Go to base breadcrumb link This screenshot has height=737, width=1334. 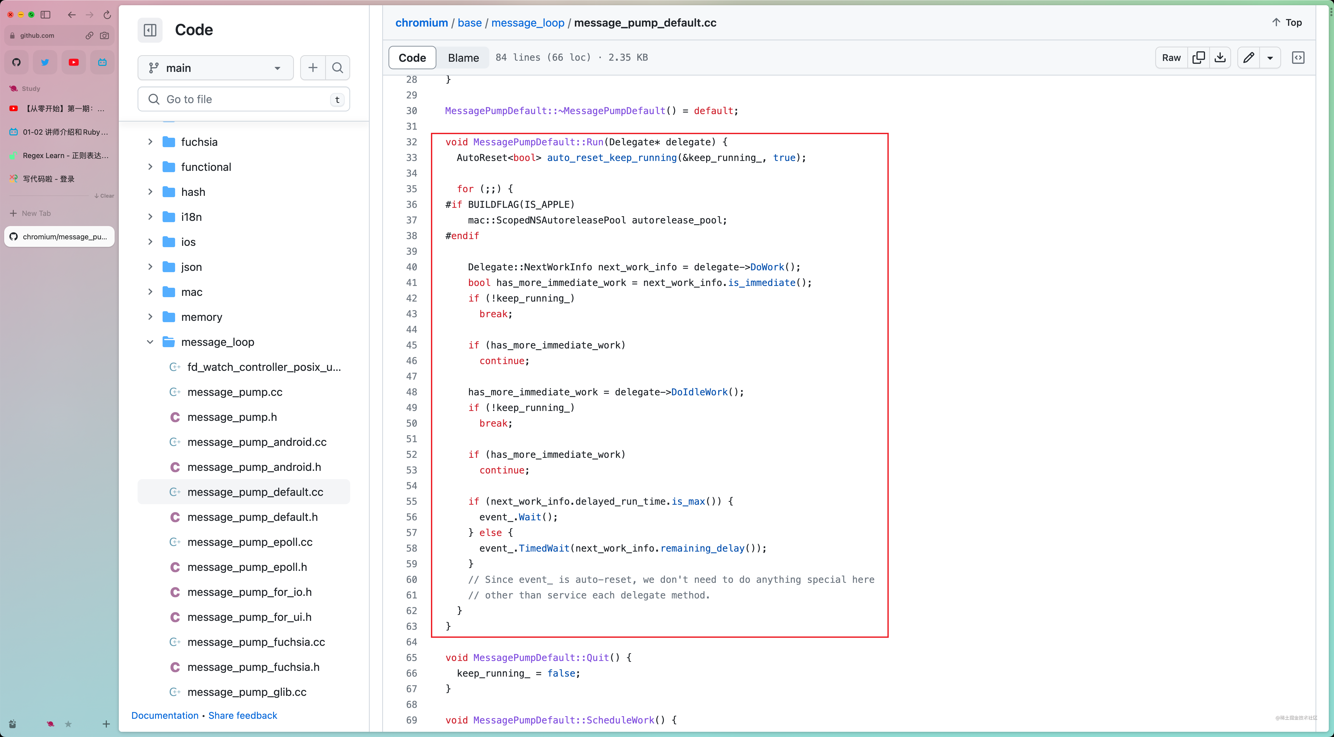[x=470, y=22]
